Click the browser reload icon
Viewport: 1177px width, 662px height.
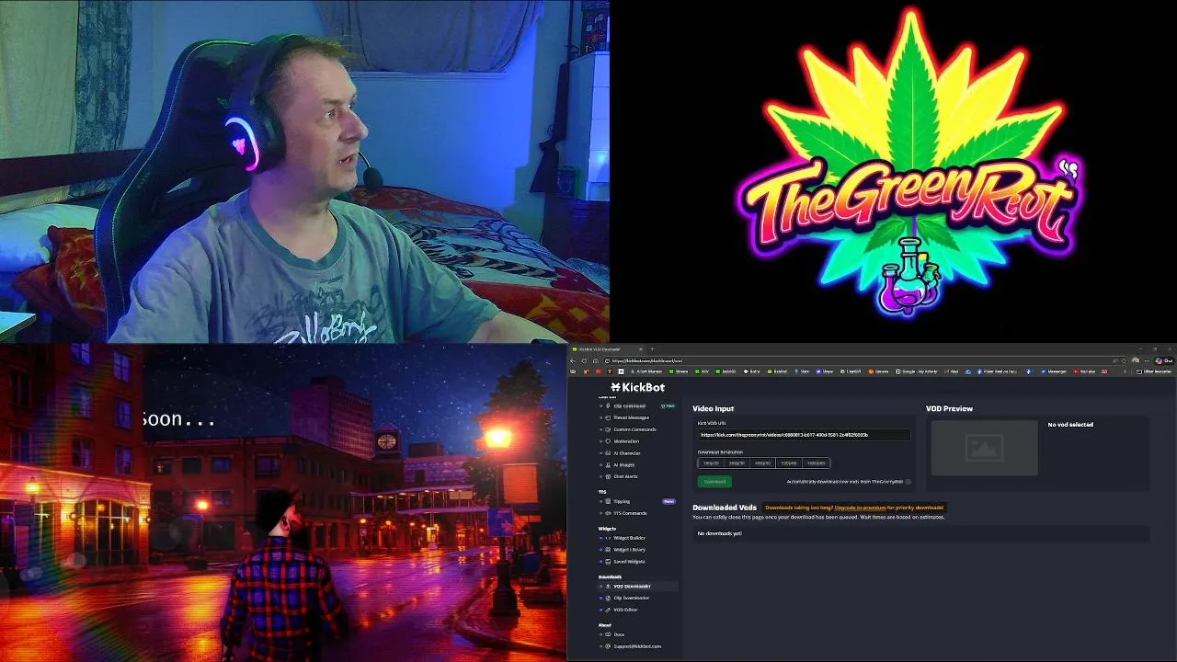[584, 360]
